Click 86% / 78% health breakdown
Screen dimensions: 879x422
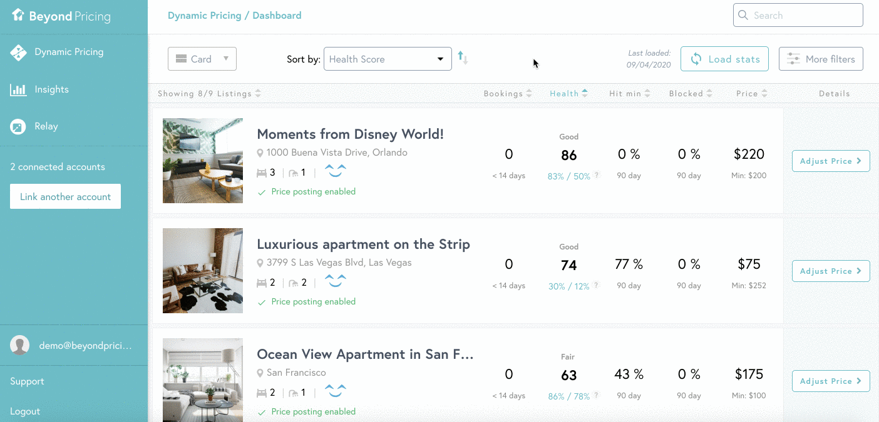[569, 396]
